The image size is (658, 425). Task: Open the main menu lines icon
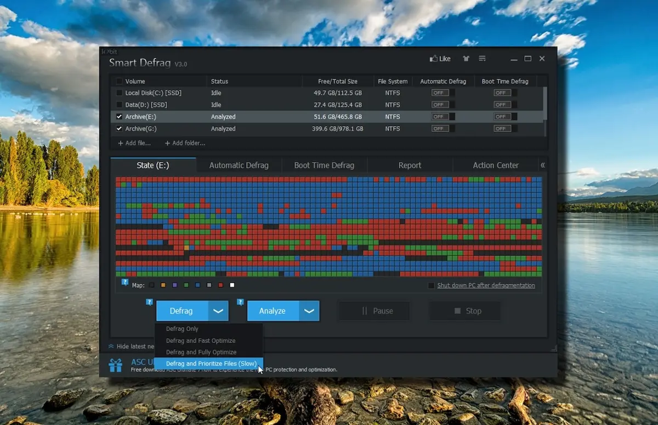[x=482, y=59]
